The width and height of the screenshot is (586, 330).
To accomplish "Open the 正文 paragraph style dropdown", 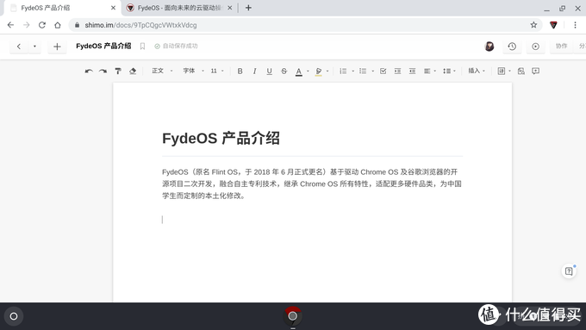I will [x=162, y=71].
